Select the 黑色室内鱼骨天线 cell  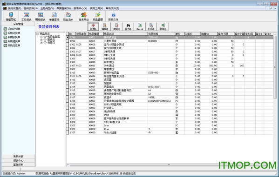coord(125,76)
